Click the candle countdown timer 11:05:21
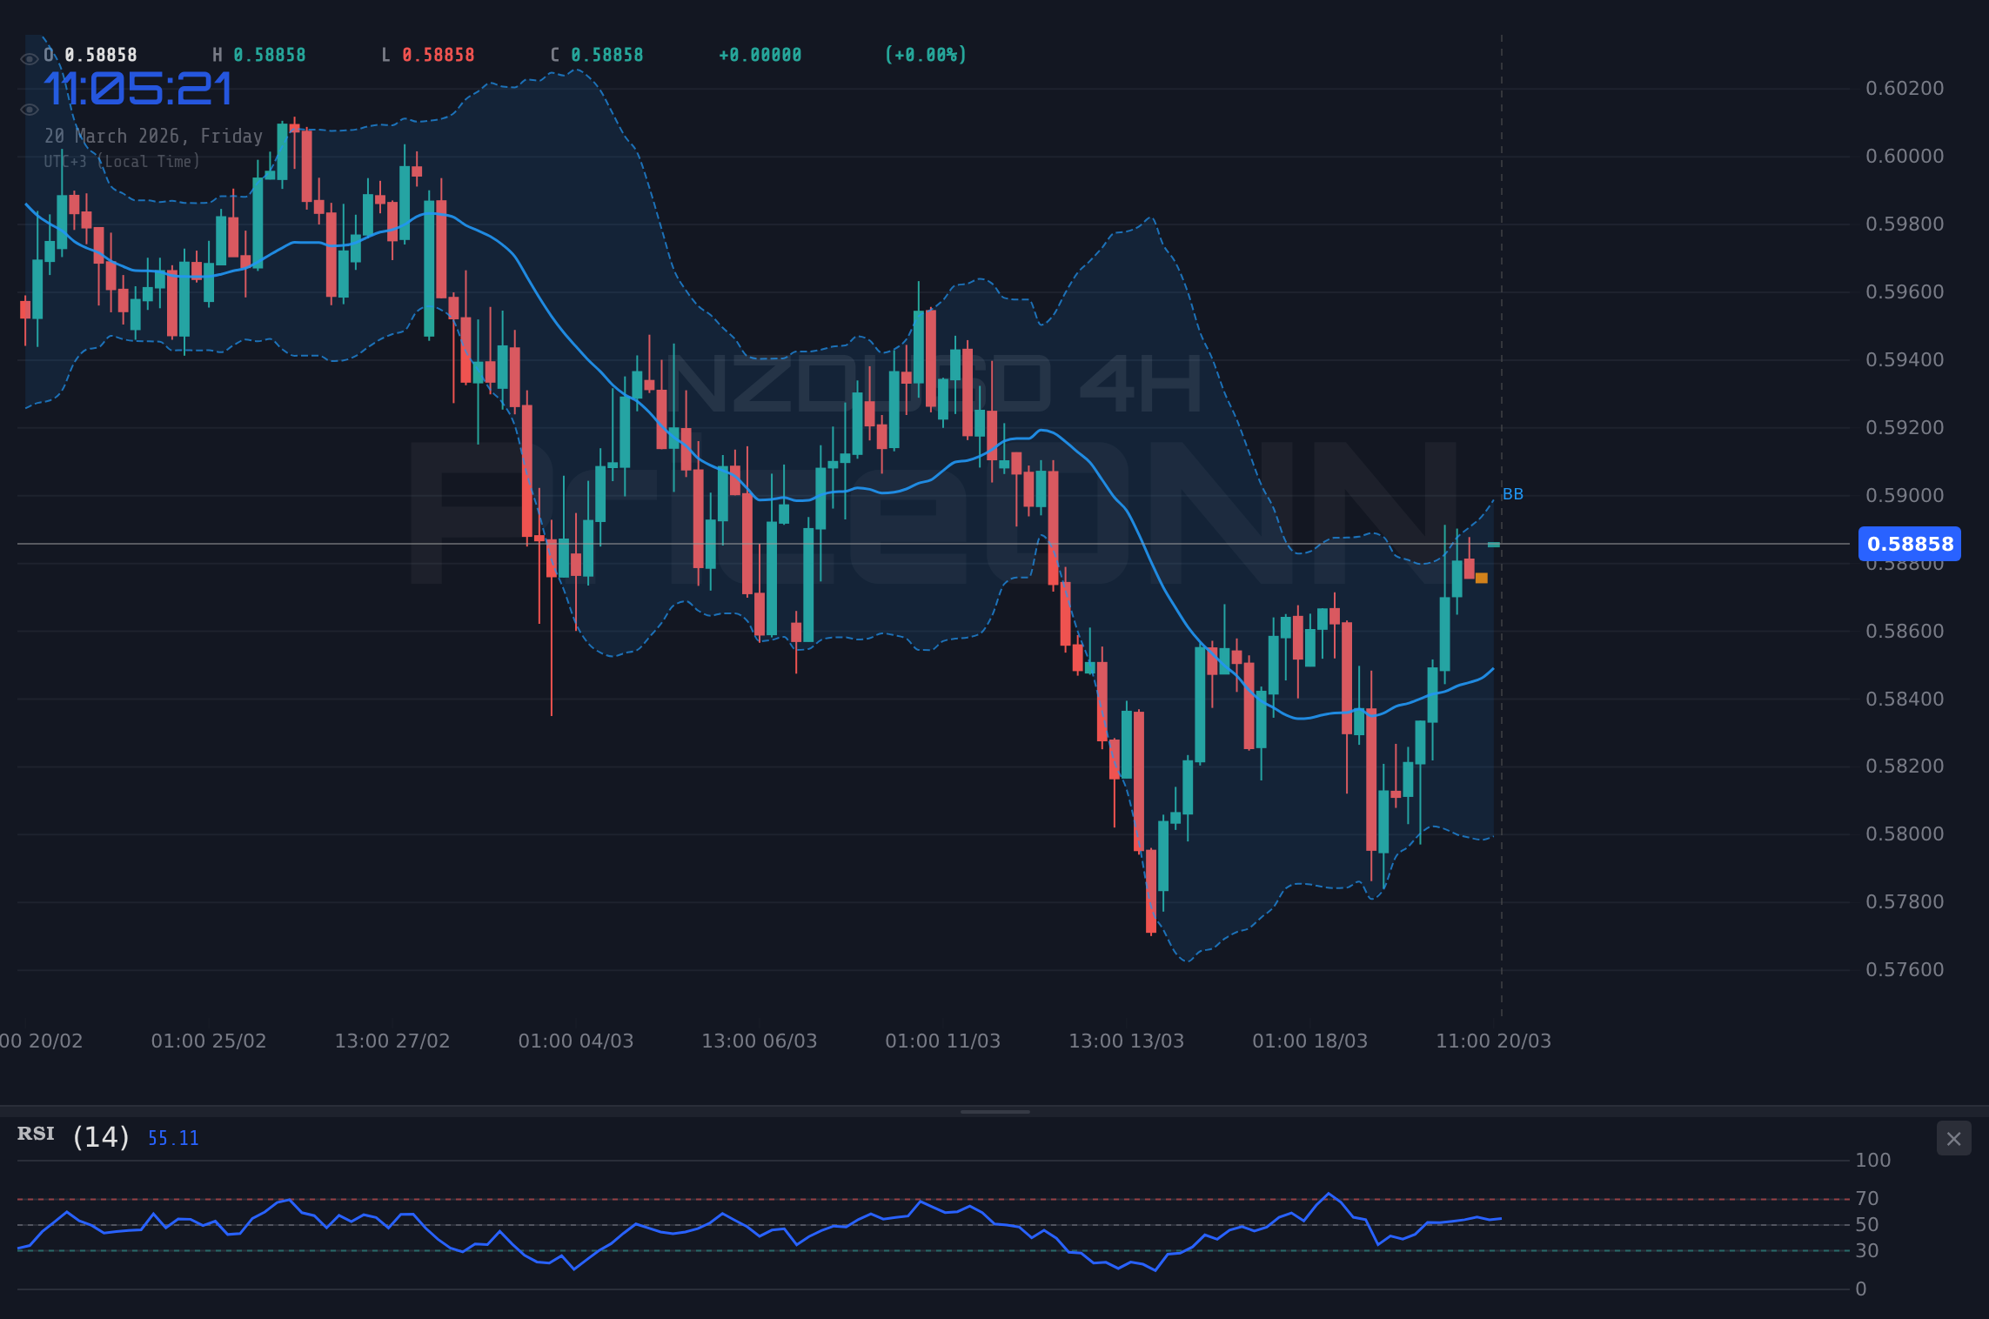 point(139,88)
